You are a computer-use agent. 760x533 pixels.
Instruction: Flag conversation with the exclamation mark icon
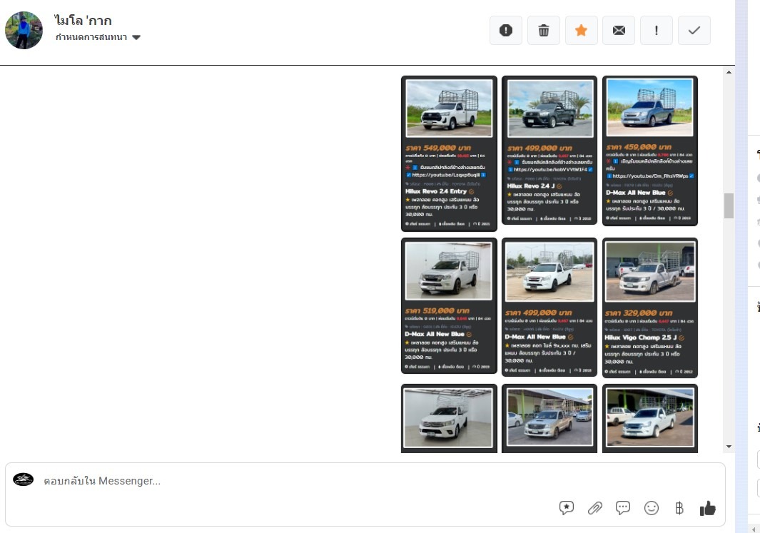(x=657, y=31)
